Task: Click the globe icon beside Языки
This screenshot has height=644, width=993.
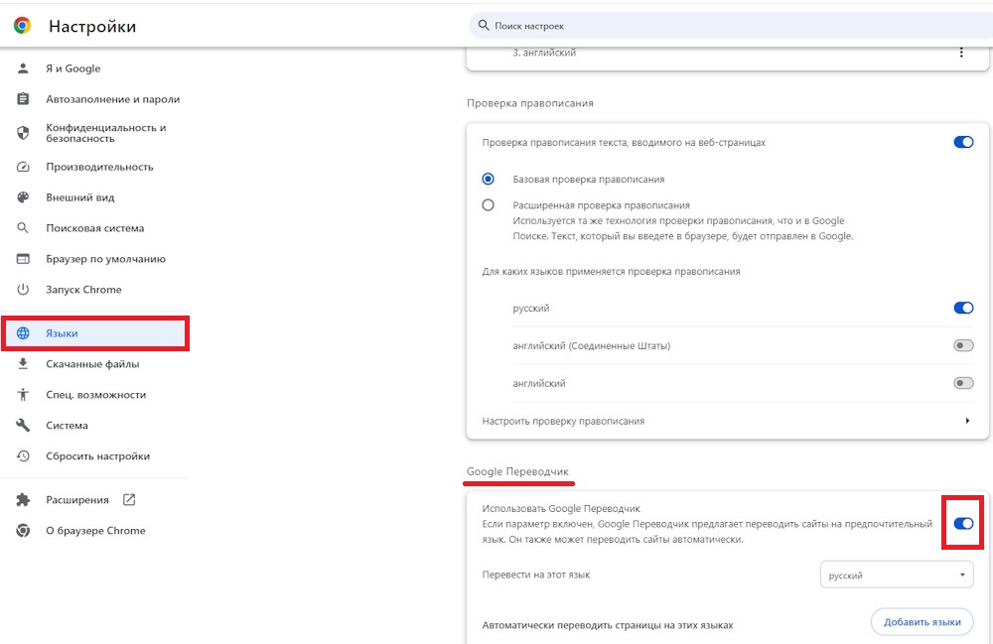Action: click(x=23, y=333)
